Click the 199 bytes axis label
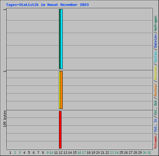159x156 pixels. [x=5, y=119]
